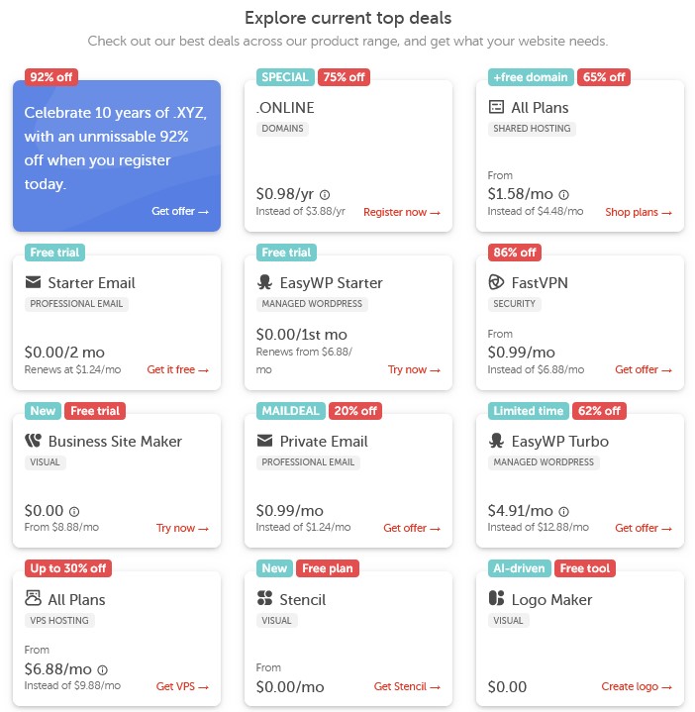The width and height of the screenshot is (695, 712).
Task: Click the envelope icon for Starter Email
Action: (33, 282)
